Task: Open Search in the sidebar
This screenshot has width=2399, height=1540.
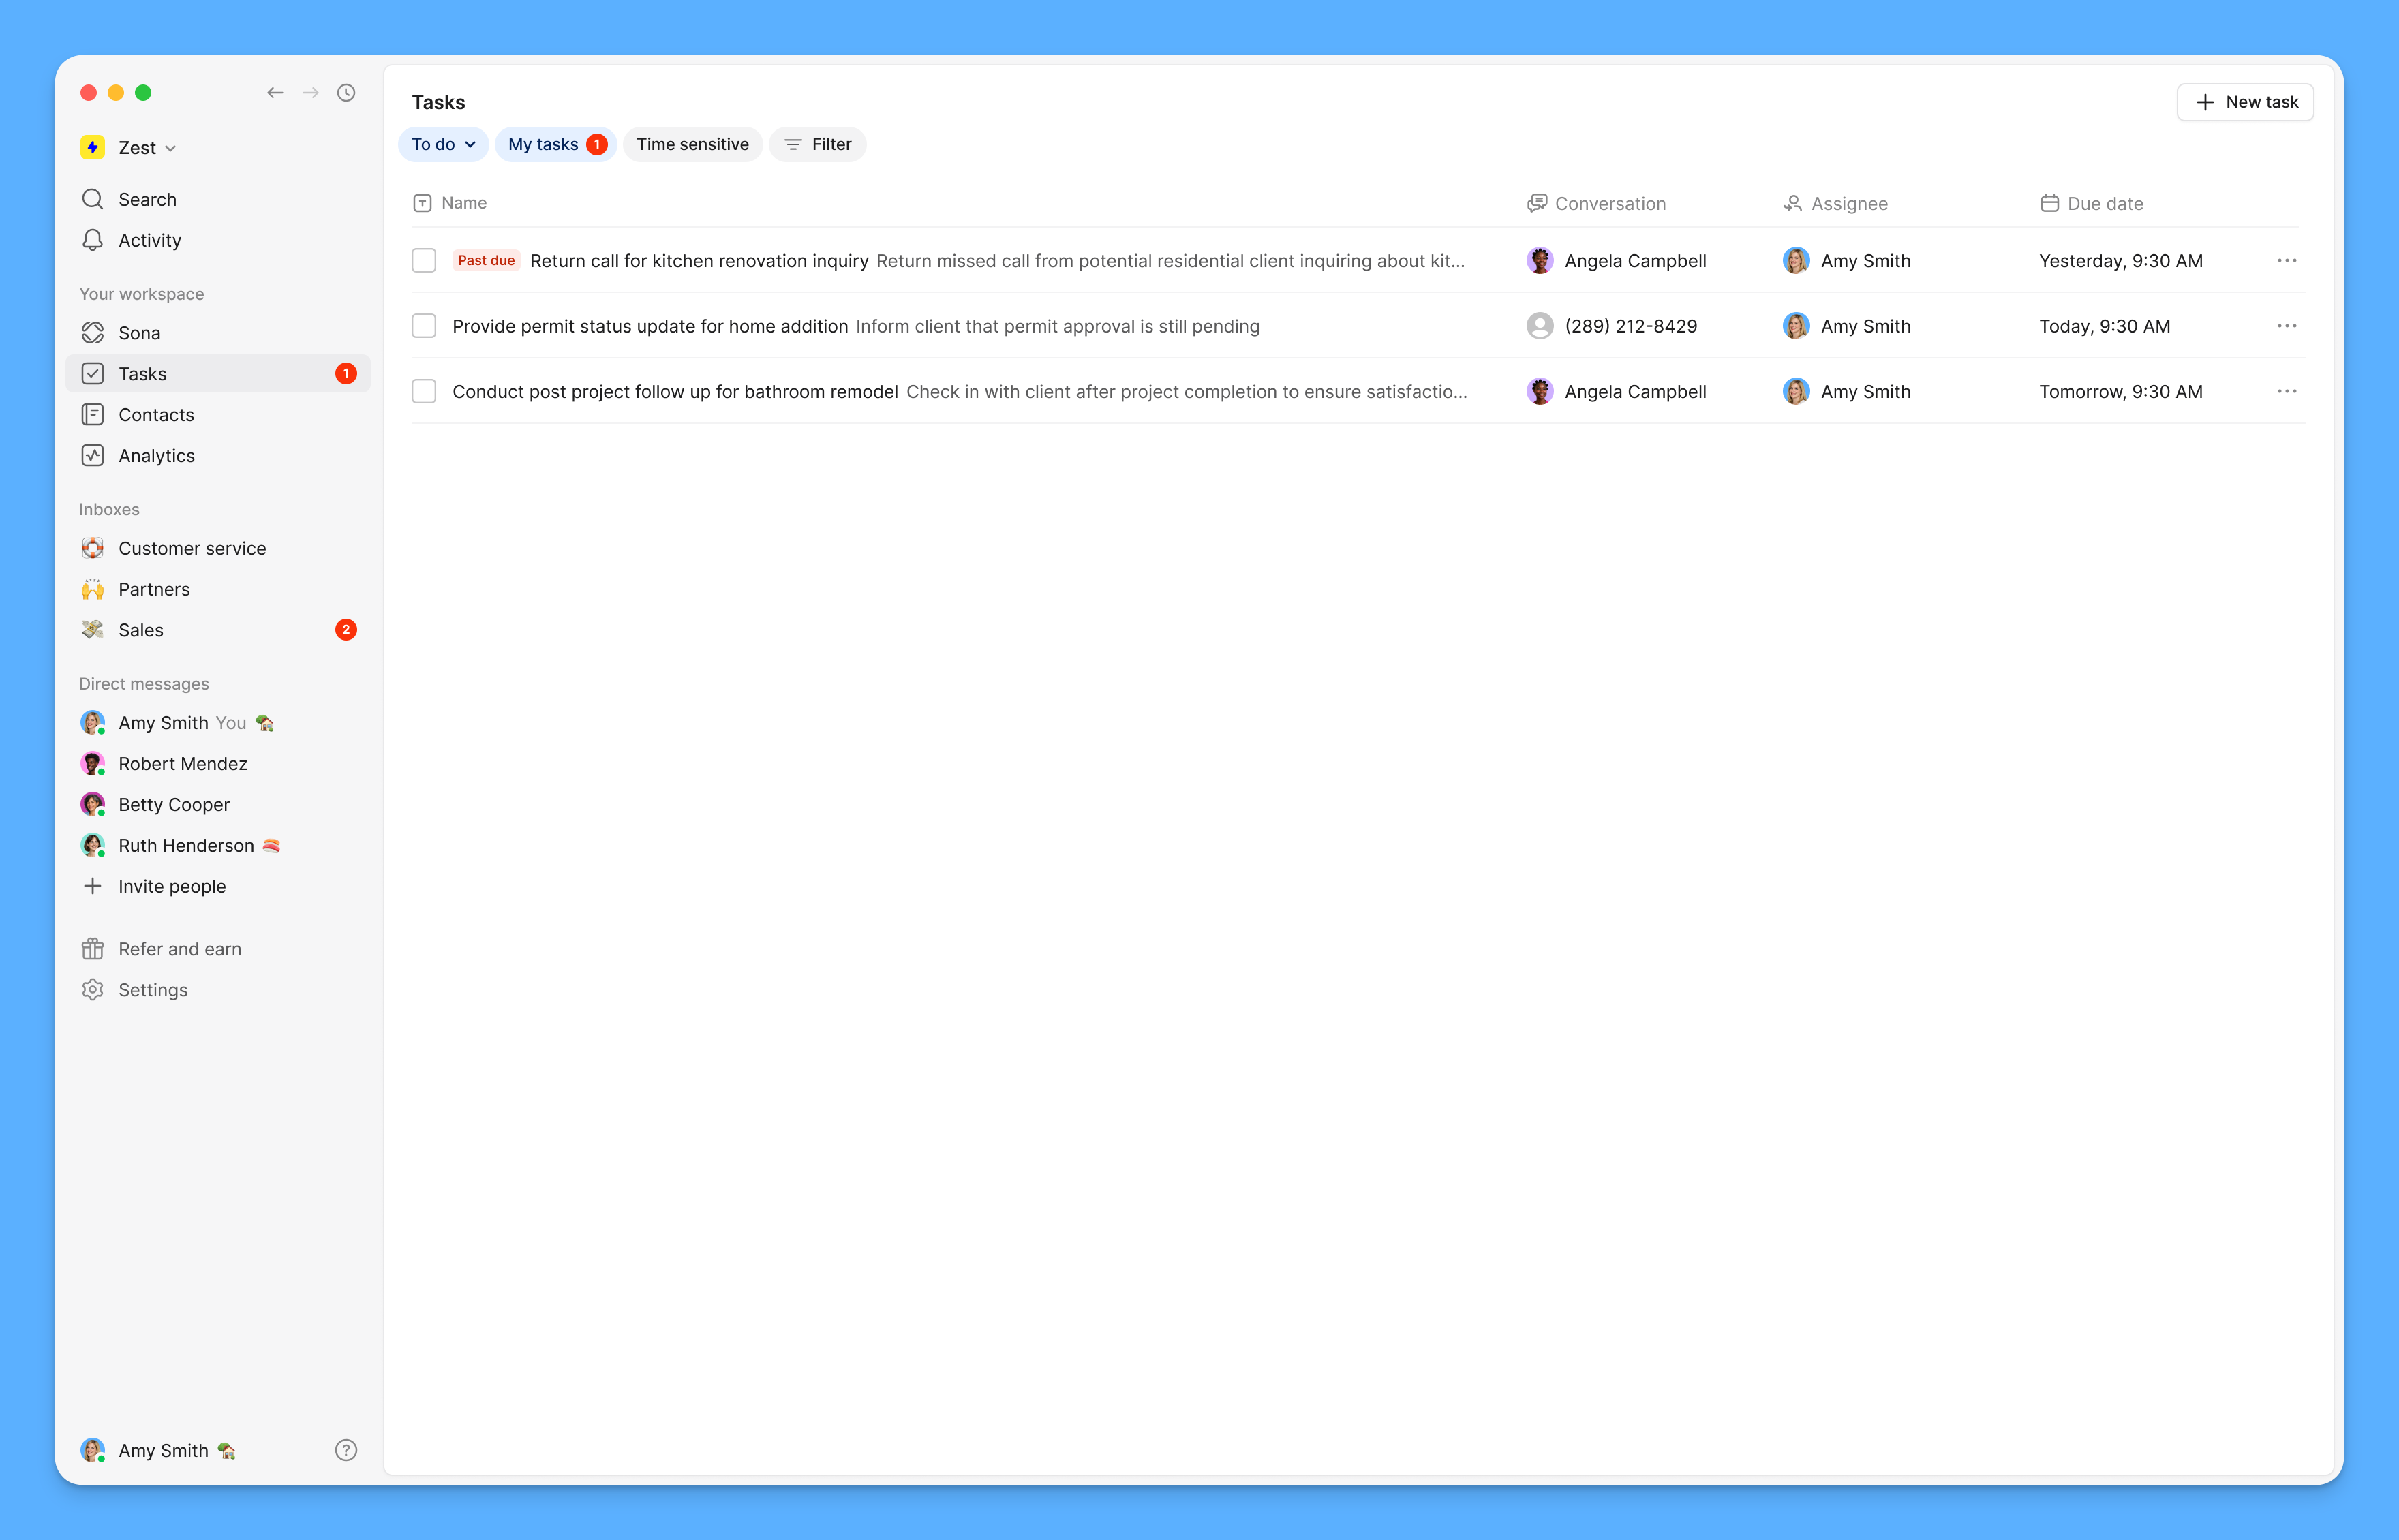Action: click(x=218, y=199)
